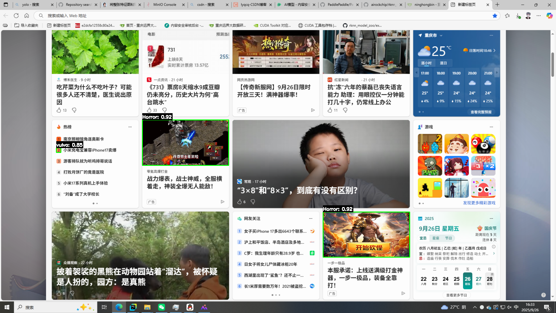The image size is (556, 313).
Task: Open WeChat from the taskbar
Action: 161,307
